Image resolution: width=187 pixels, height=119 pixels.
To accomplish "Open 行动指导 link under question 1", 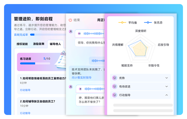I will (25, 90).
